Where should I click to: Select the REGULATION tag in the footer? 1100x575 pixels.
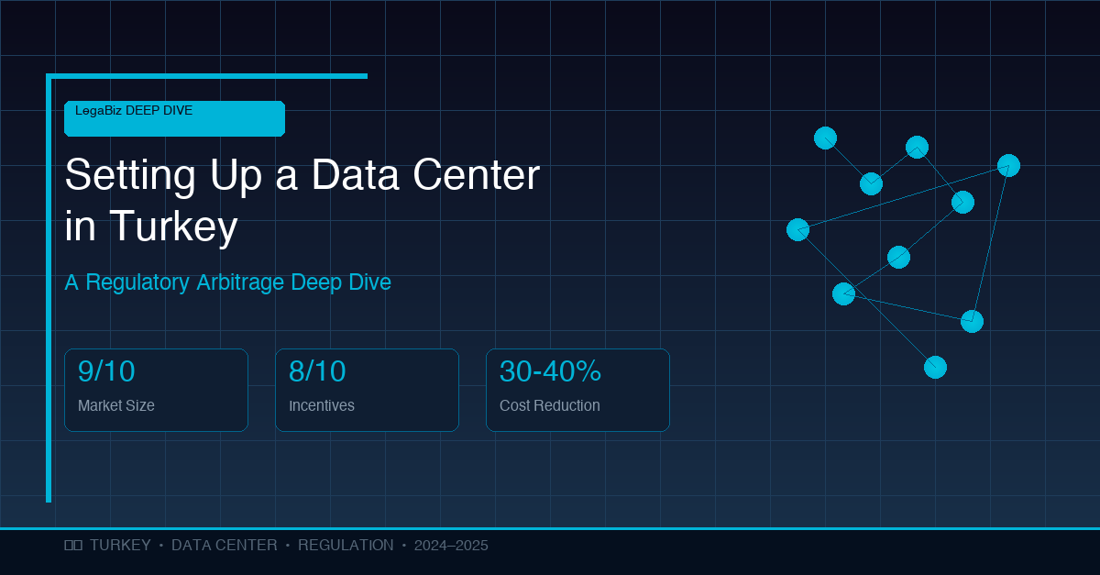tap(346, 545)
